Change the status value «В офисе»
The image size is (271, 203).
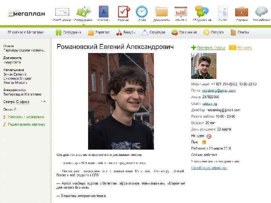(23, 102)
